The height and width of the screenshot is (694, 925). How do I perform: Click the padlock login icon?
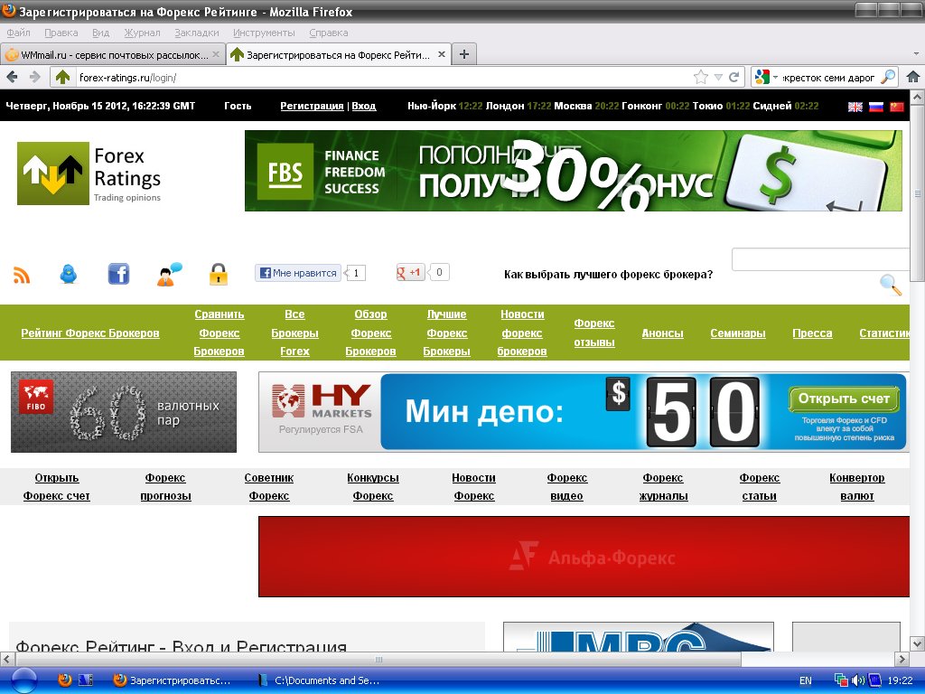click(219, 275)
